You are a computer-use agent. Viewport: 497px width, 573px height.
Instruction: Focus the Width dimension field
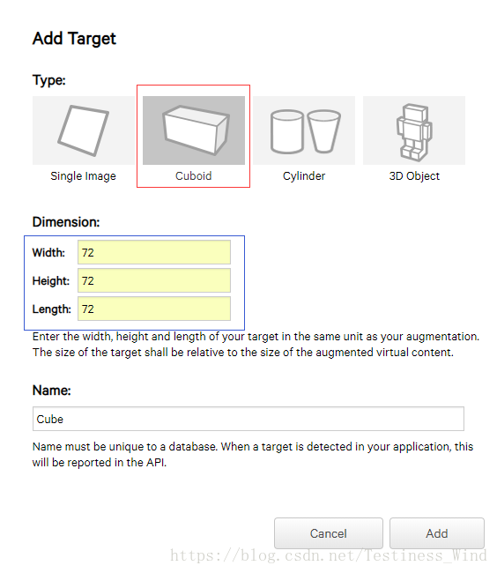click(154, 252)
